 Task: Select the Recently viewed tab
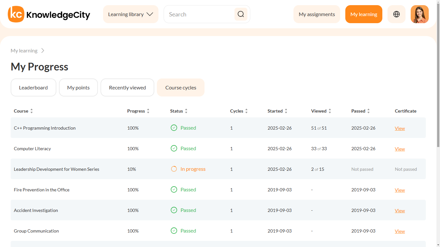tap(127, 87)
